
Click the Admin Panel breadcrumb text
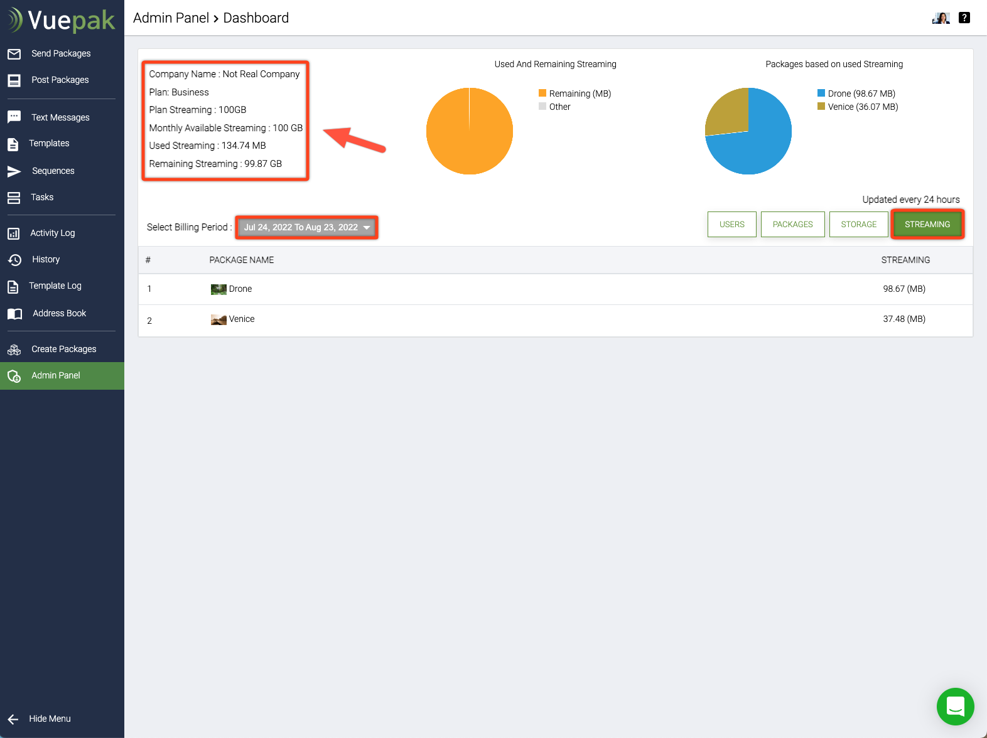171,18
